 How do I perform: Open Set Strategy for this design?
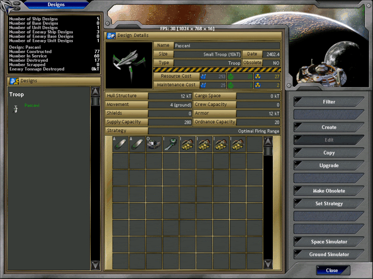pos(329,204)
